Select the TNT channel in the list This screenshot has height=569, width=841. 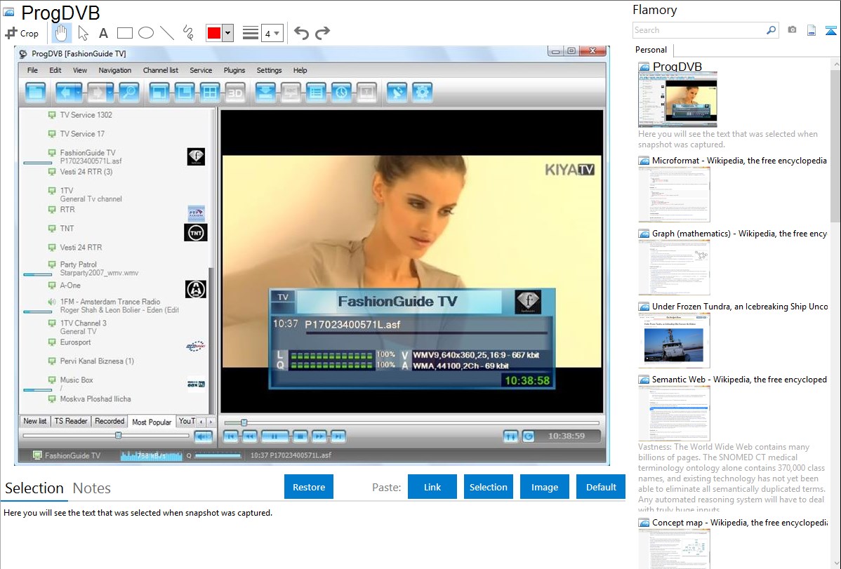pyautogui.click(x=67, y=229)
